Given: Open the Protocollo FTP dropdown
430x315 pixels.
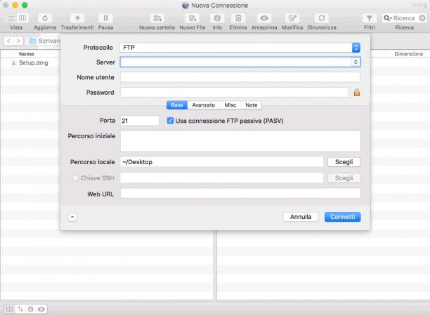Looking at the screenshot, I should pyautogui.click(x=240, y=48).
